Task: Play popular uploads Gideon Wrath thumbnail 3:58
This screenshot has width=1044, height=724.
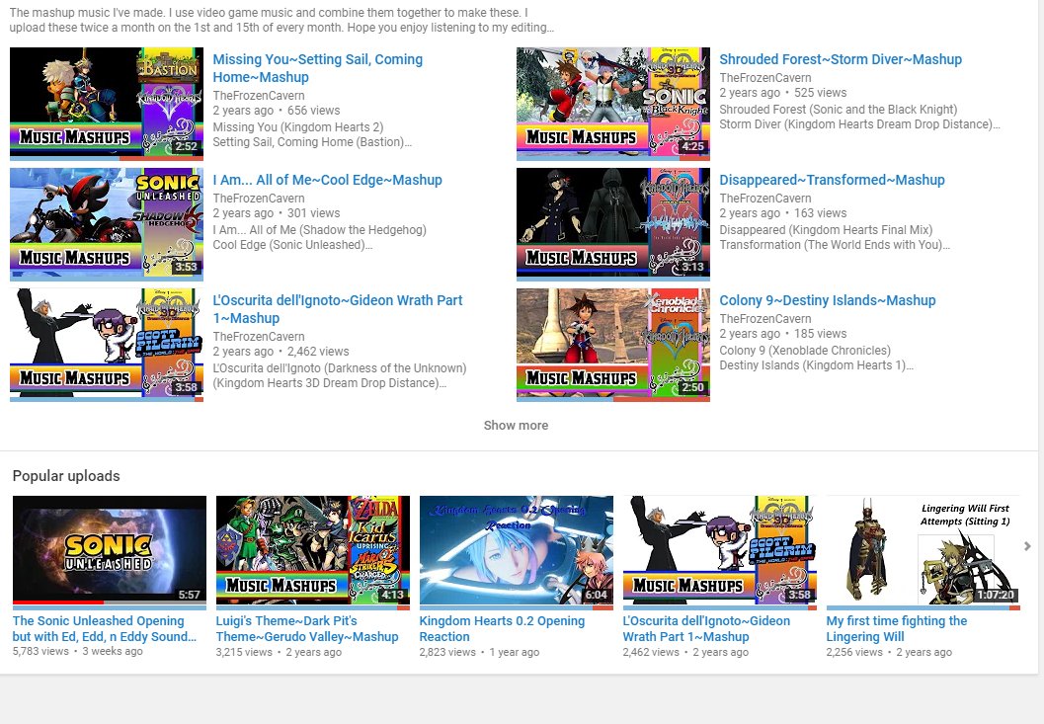Action: 720,550
